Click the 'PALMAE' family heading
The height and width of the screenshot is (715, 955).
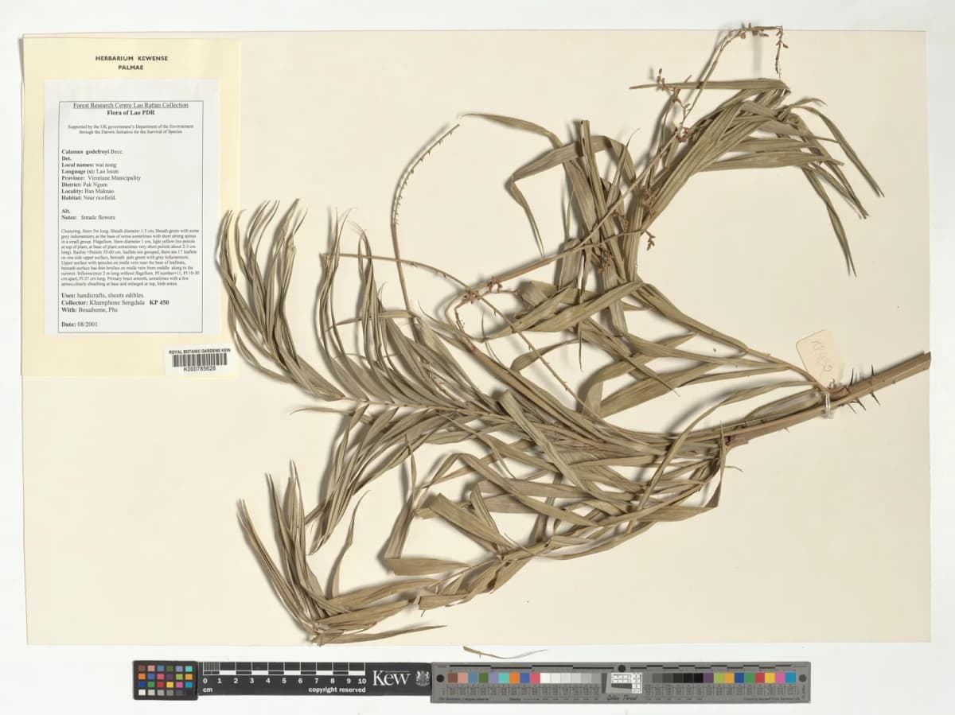click(131, 68)
